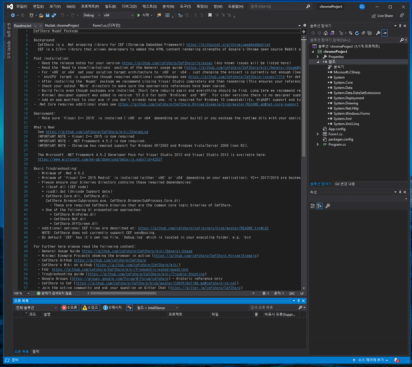Click the Find in Files icon
The image size is (412, 367).
159,15
